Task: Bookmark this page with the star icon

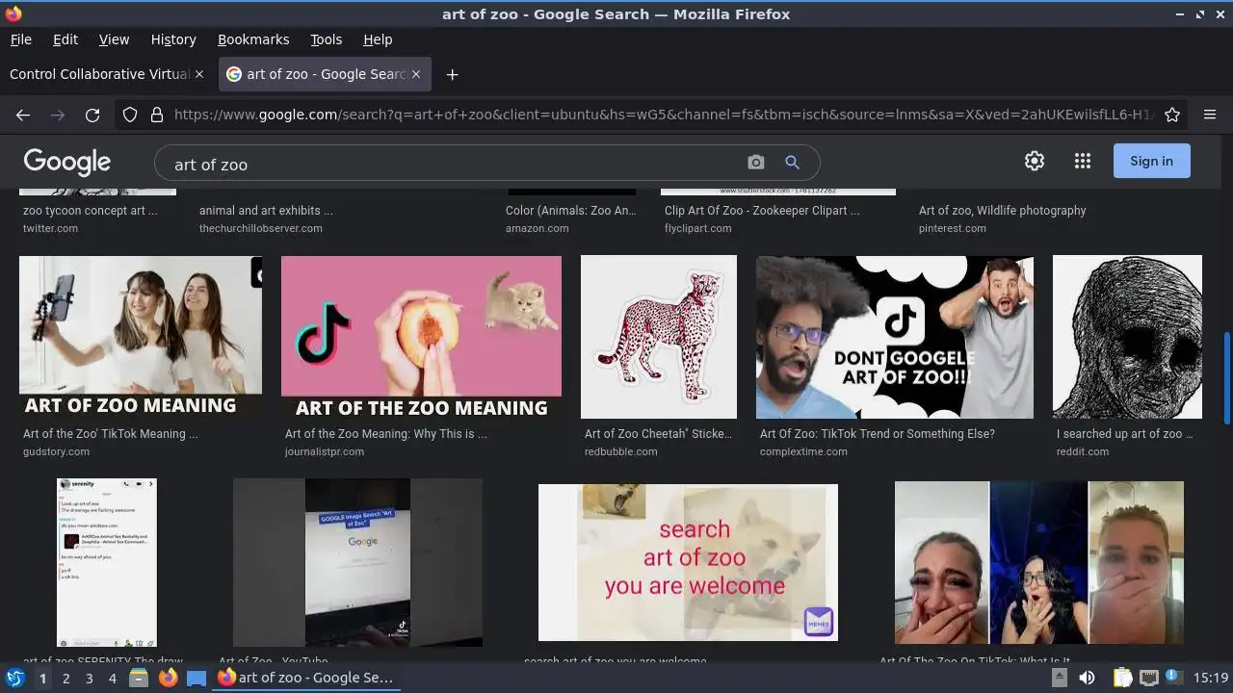Action: (x=1172, y=115)
